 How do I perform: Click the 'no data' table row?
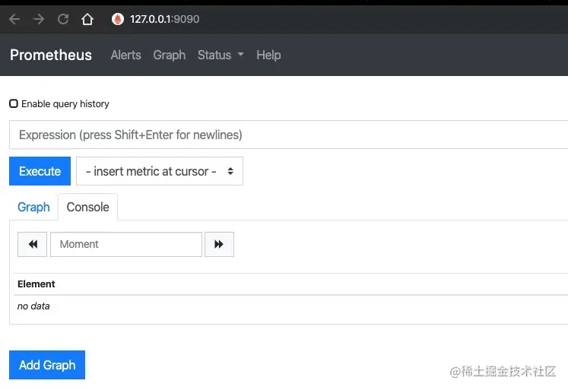[x=291, y=306]
